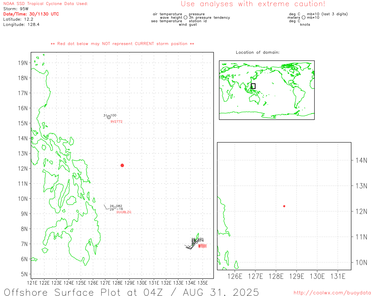
Task: Click the WTDH station label
Action: pyautogui.click(x=202, y=246)
